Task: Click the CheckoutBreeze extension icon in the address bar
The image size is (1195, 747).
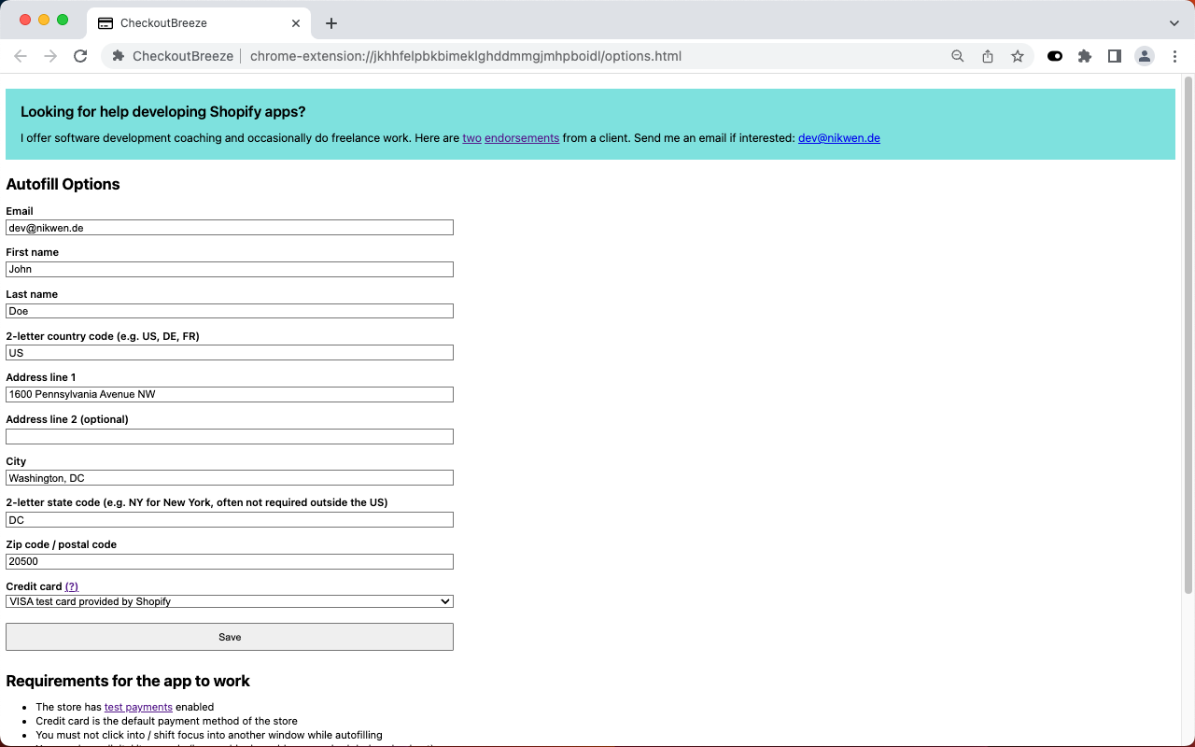Action: point(118,56)
